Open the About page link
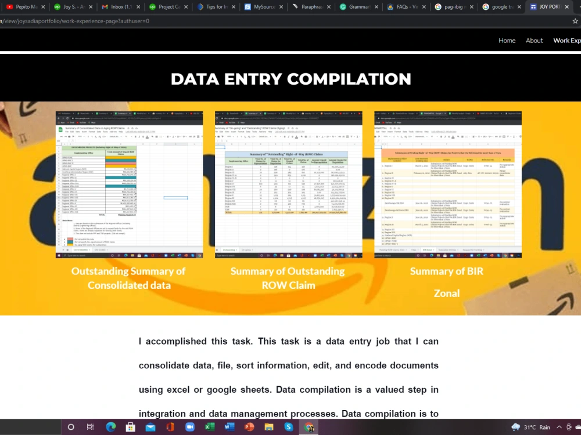 (534, 41)
